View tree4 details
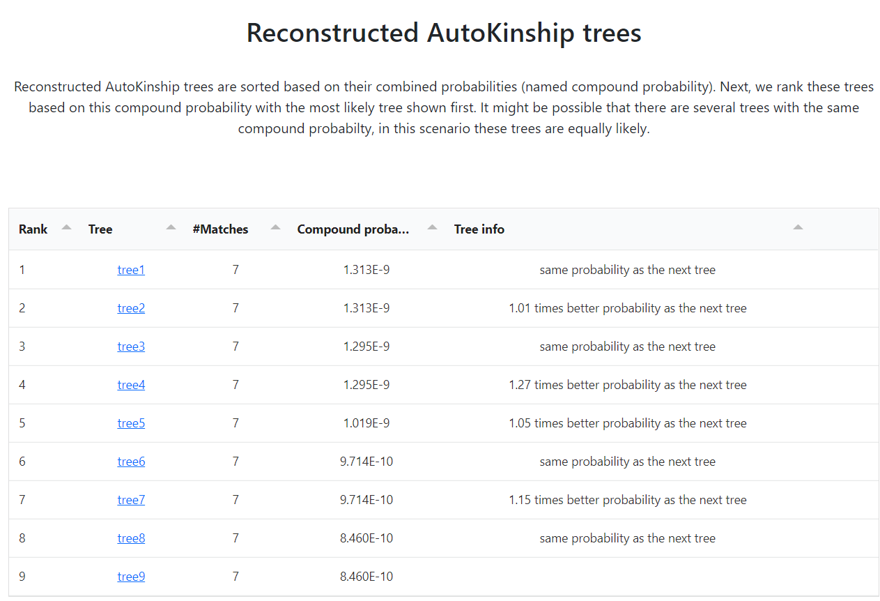Viewport: 880px width, 601px height. point(131,385)
